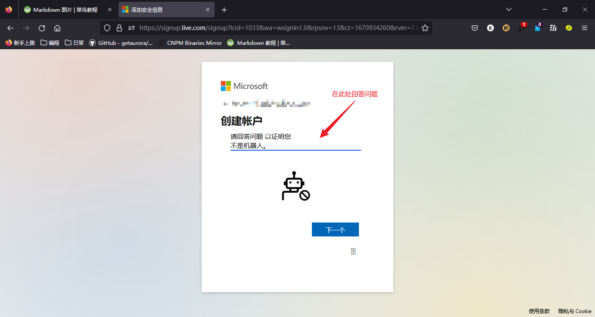Click the robot verification image
The width and height of the screenshot is (595, 317).
click(296, 186)
